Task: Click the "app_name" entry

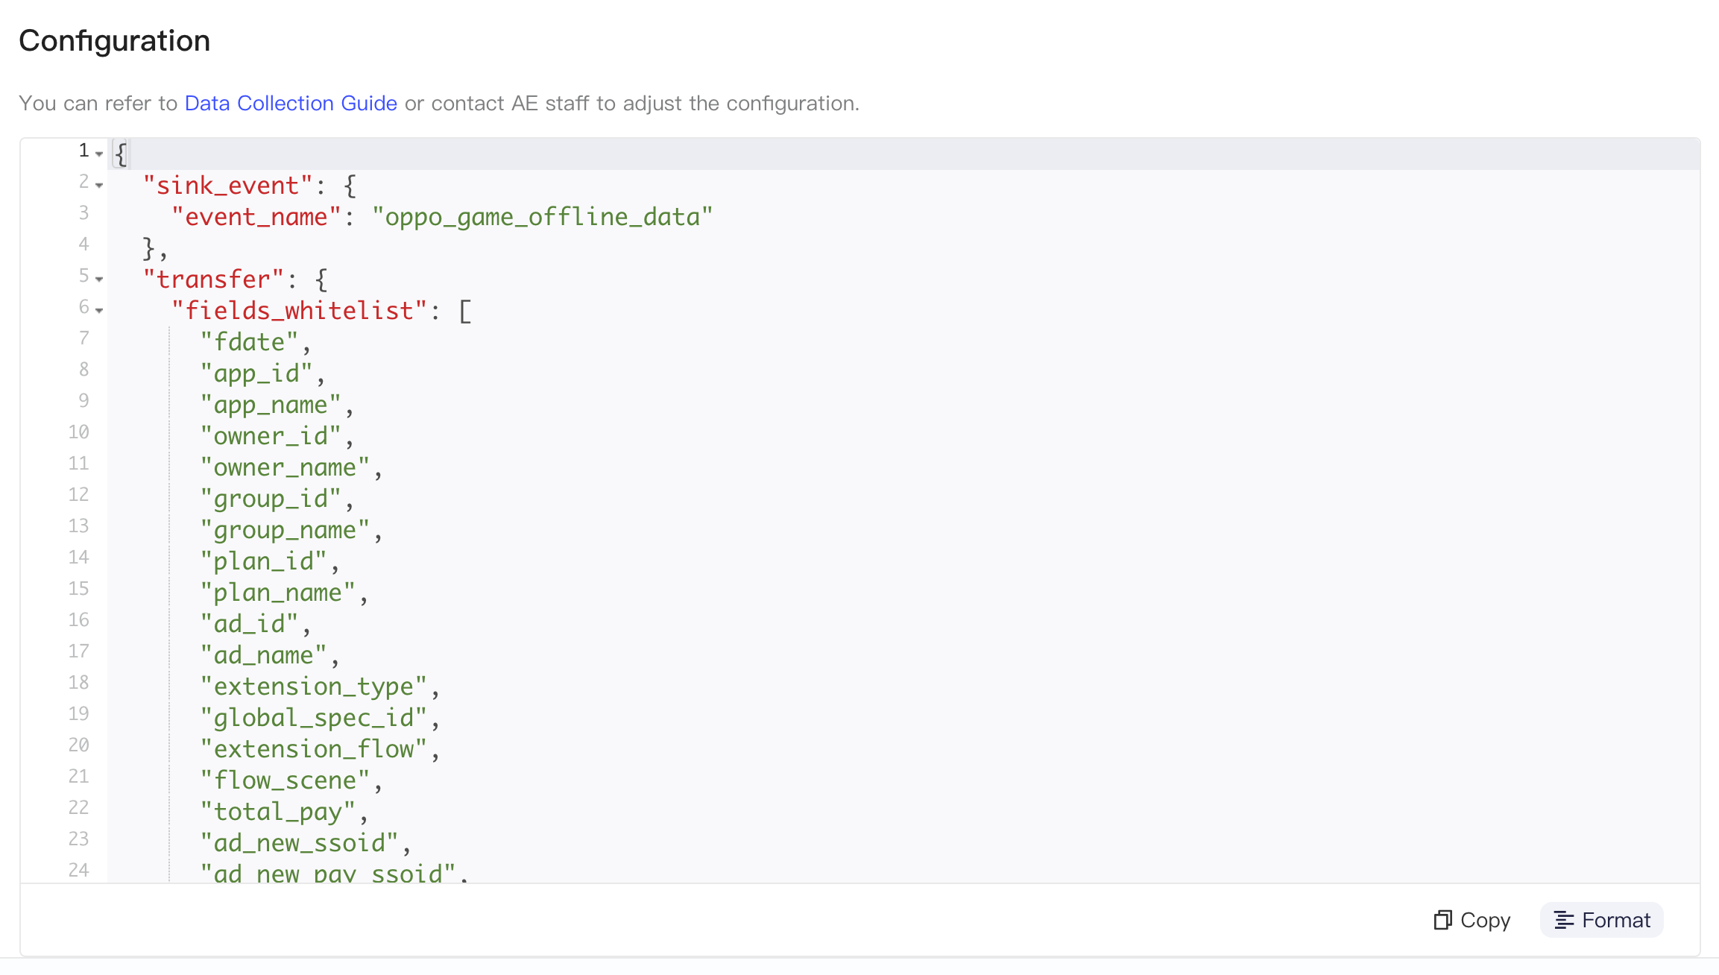Action: (271, 404)
